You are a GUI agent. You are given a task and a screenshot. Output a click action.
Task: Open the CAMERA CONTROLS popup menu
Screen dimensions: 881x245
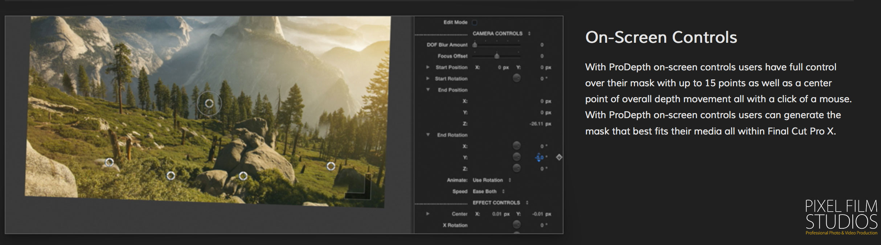pos(501,33)
